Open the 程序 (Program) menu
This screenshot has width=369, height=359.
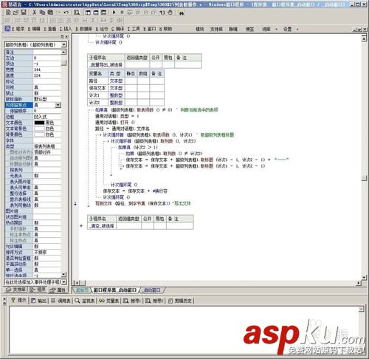[x=18, y=29]
